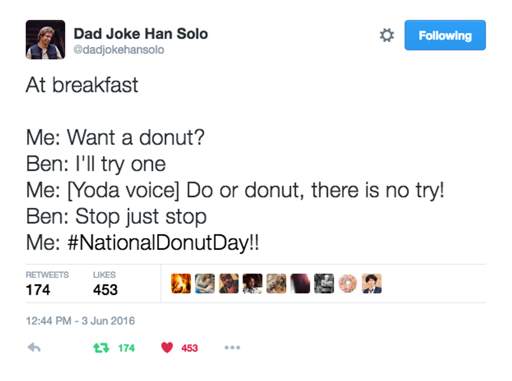Screen dimensions: 512x381
Task: Open the @dadjokehansolo handle link
Action: click(119, 50)
